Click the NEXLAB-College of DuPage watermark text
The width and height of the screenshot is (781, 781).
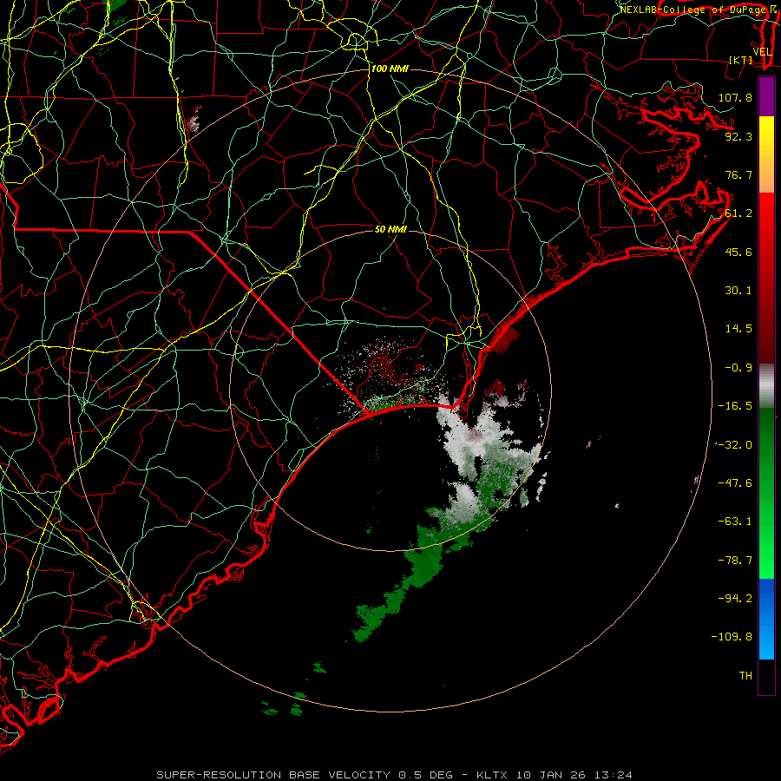point(694,10)
